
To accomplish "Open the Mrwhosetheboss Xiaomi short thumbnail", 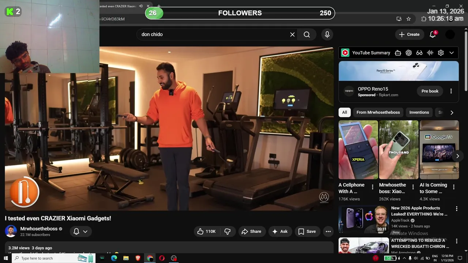I will coord(399,150).
